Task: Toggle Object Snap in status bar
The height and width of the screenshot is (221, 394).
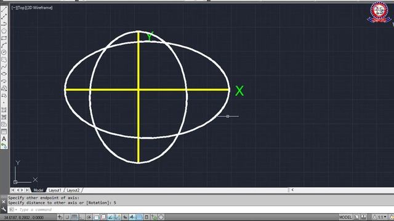Action: pos(96,217)
